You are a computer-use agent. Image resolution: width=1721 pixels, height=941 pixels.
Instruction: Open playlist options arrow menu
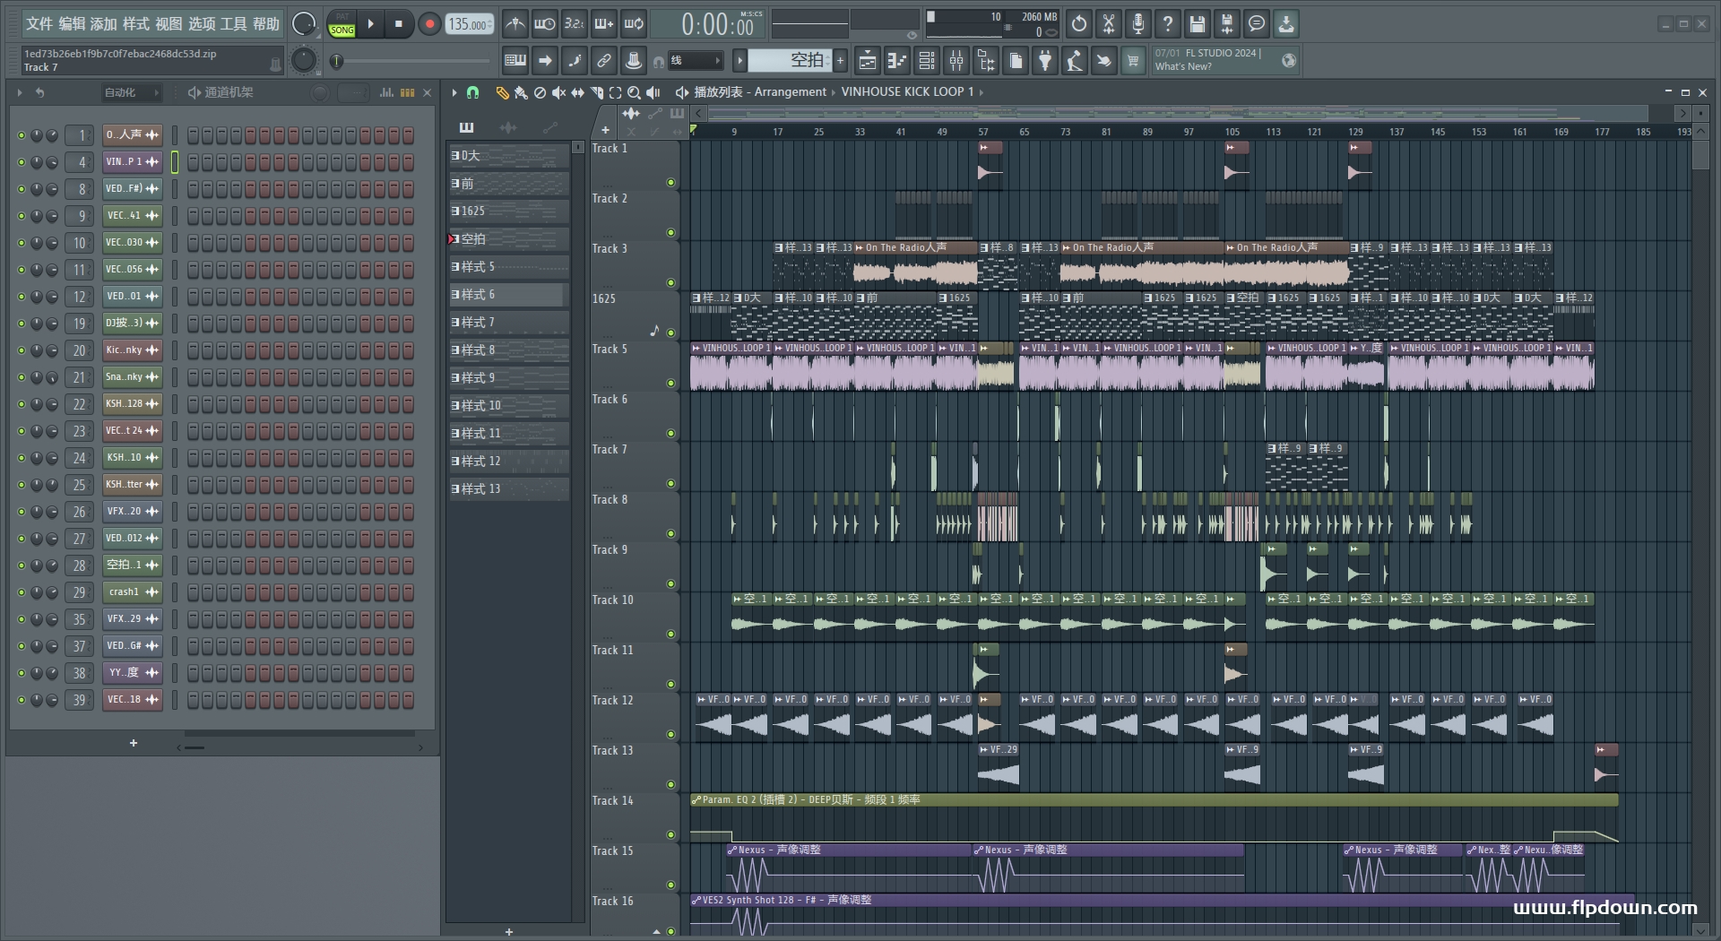[454, 92]
